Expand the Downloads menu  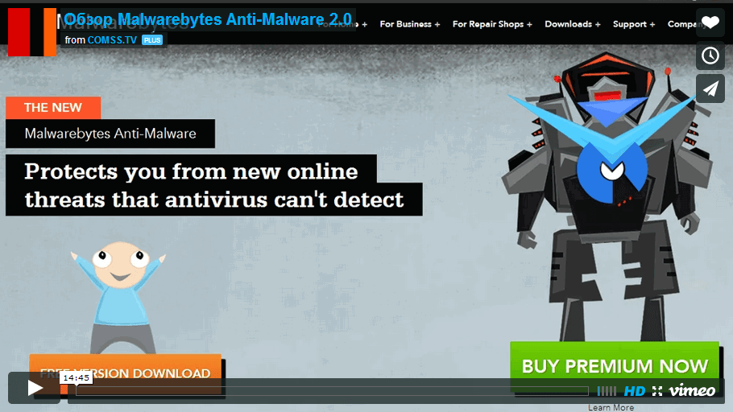[572, 24]
